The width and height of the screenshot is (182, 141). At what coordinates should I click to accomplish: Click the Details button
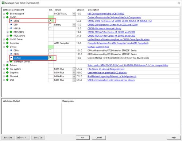[x=38, y=137]
